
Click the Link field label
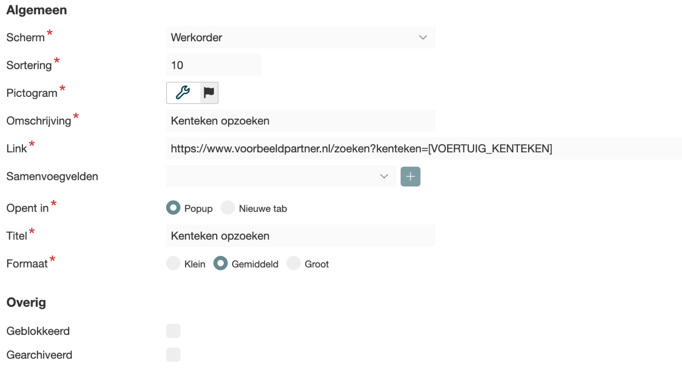point(17,149)
